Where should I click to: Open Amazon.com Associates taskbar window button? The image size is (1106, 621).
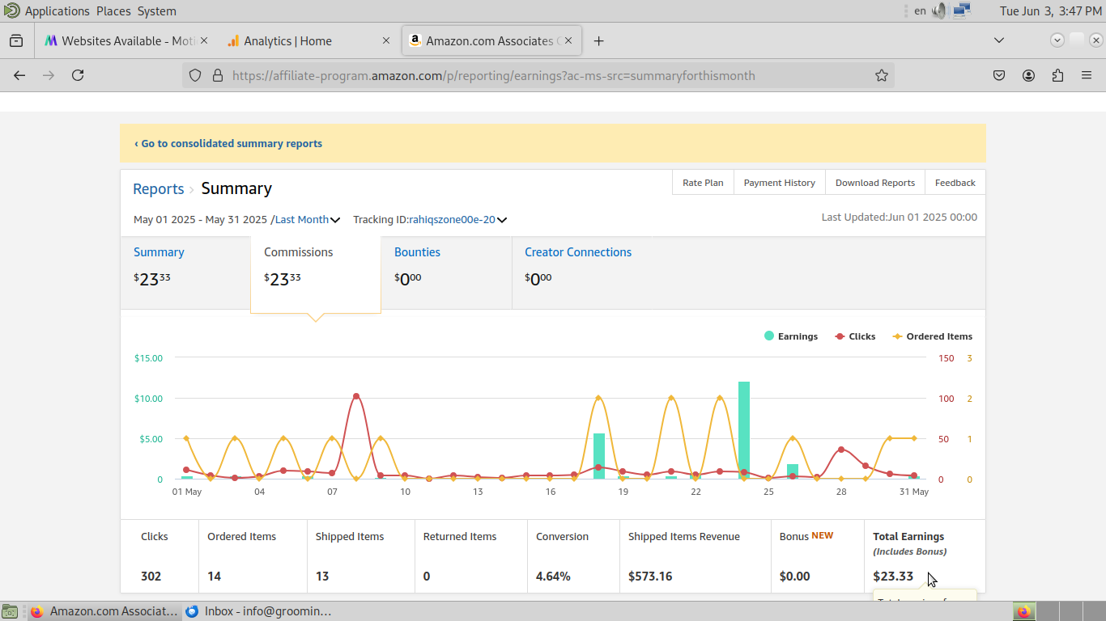coord(103,611)
